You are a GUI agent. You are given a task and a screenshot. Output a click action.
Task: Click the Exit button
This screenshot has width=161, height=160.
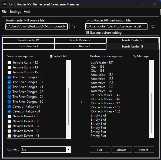click(x=100, y=150)
